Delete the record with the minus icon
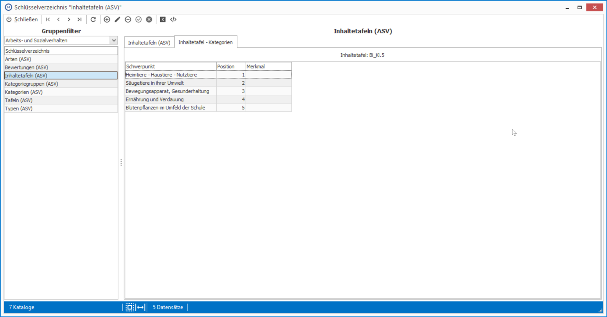This screenshot has height=317, width=607. [128, 19]
